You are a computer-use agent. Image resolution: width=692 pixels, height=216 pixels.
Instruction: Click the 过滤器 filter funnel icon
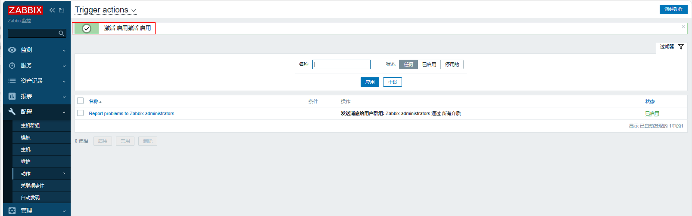(681, 46)
